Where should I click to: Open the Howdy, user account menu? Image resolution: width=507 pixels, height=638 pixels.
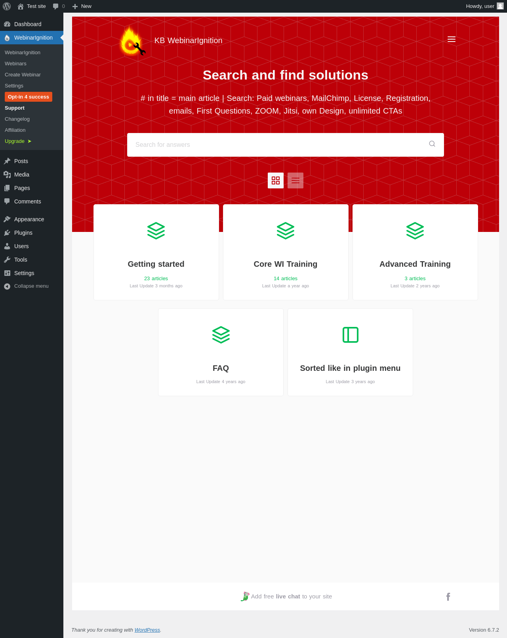[x=484, y=6]
